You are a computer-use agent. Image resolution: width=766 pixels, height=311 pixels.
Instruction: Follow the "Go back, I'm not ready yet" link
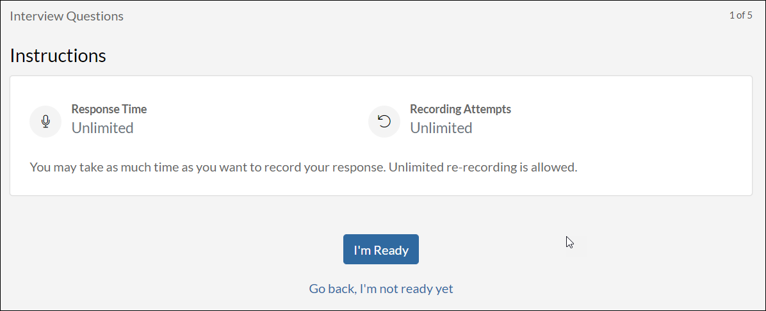tap(381, 289)
